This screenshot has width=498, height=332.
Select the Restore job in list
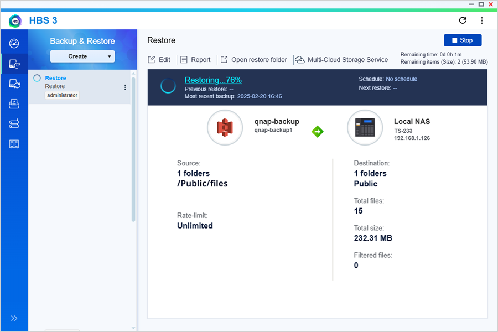pos(79,87)
